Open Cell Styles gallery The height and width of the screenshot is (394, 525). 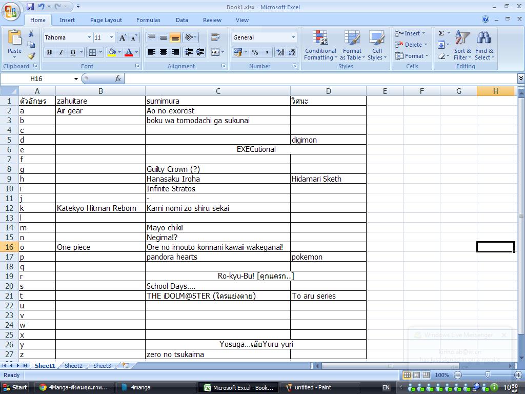point(377,45)
